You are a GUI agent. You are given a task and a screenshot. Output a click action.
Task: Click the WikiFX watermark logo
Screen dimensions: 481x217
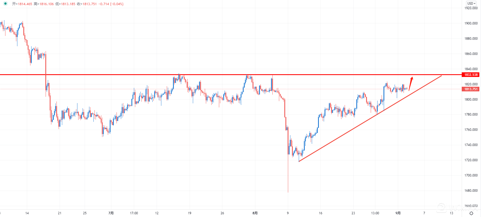point(441,208)
